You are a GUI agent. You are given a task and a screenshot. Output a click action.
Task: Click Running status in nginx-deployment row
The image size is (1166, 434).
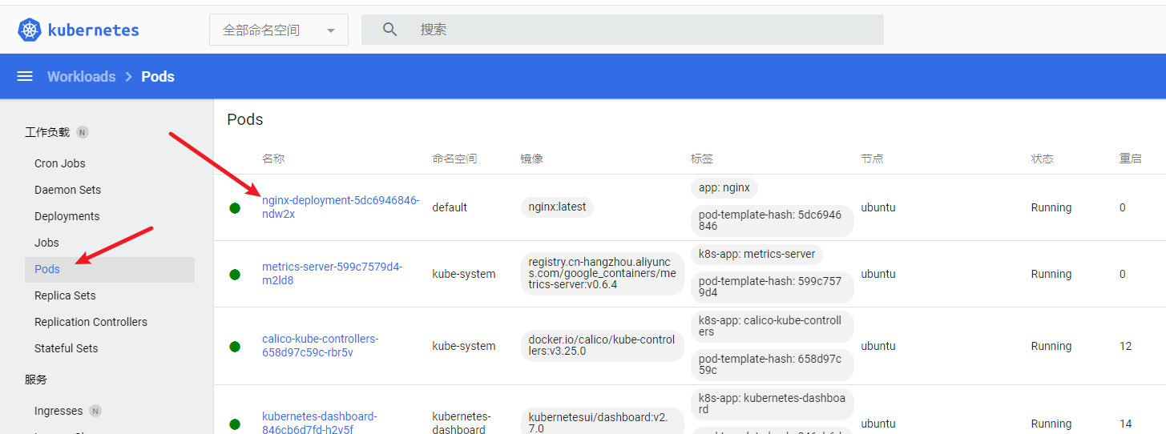[x=1051, y=207]
